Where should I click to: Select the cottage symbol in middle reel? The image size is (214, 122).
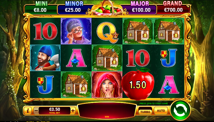click(107, 58)
